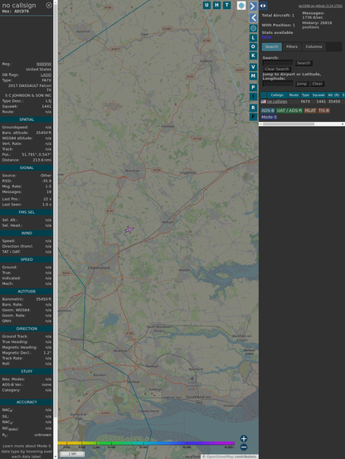
Task: Zoom out with the minus button
Action: click(x=244, y=447)
